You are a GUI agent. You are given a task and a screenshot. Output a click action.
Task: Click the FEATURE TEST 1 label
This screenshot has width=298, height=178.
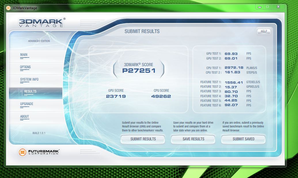point(211,82)
